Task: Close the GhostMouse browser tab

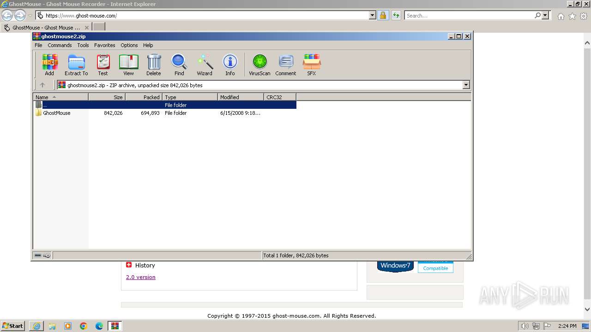Action: coord(86,28)
